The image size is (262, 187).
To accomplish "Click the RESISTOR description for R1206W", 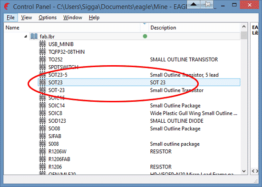I will pos(161,152).
